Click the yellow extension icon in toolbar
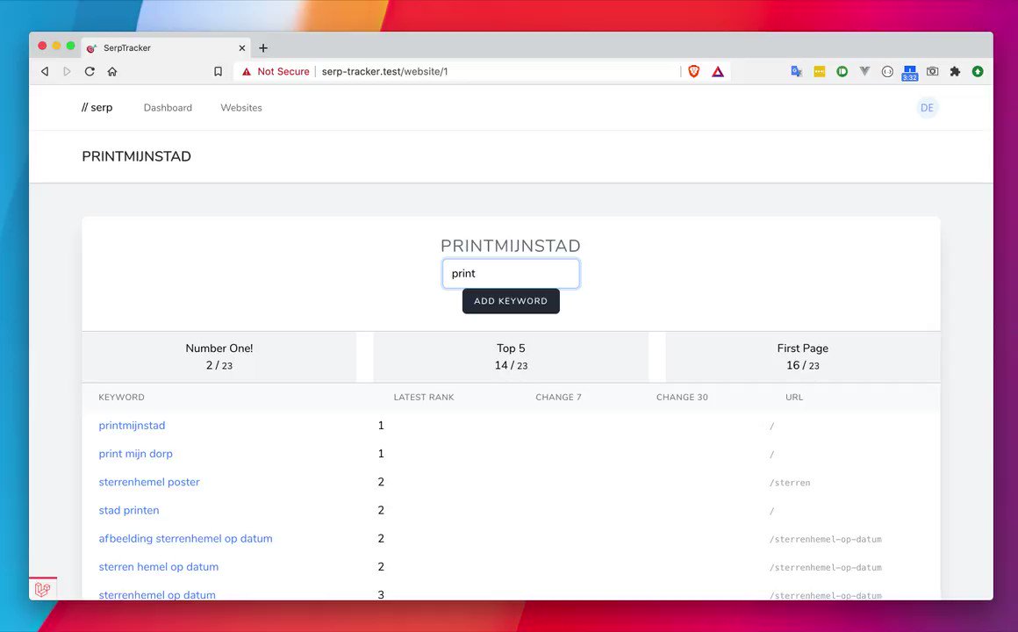 (820, 71)
